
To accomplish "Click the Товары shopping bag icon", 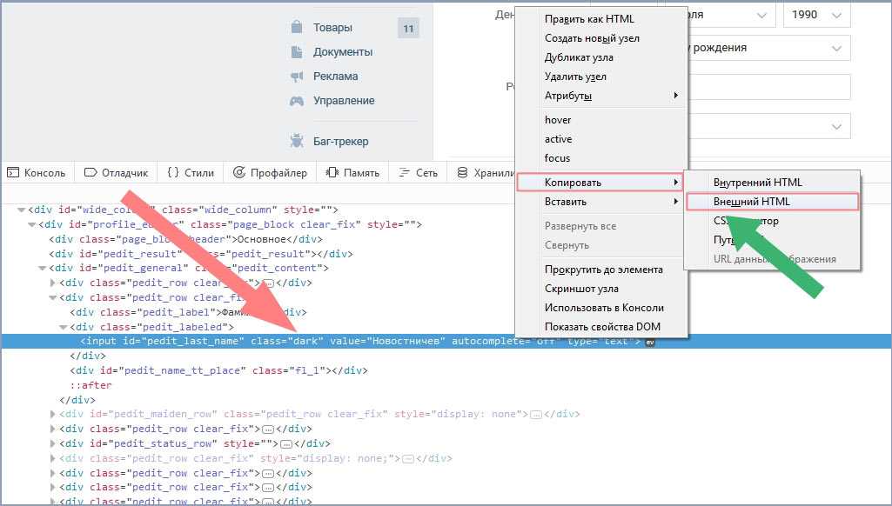I will click(297, 28).
